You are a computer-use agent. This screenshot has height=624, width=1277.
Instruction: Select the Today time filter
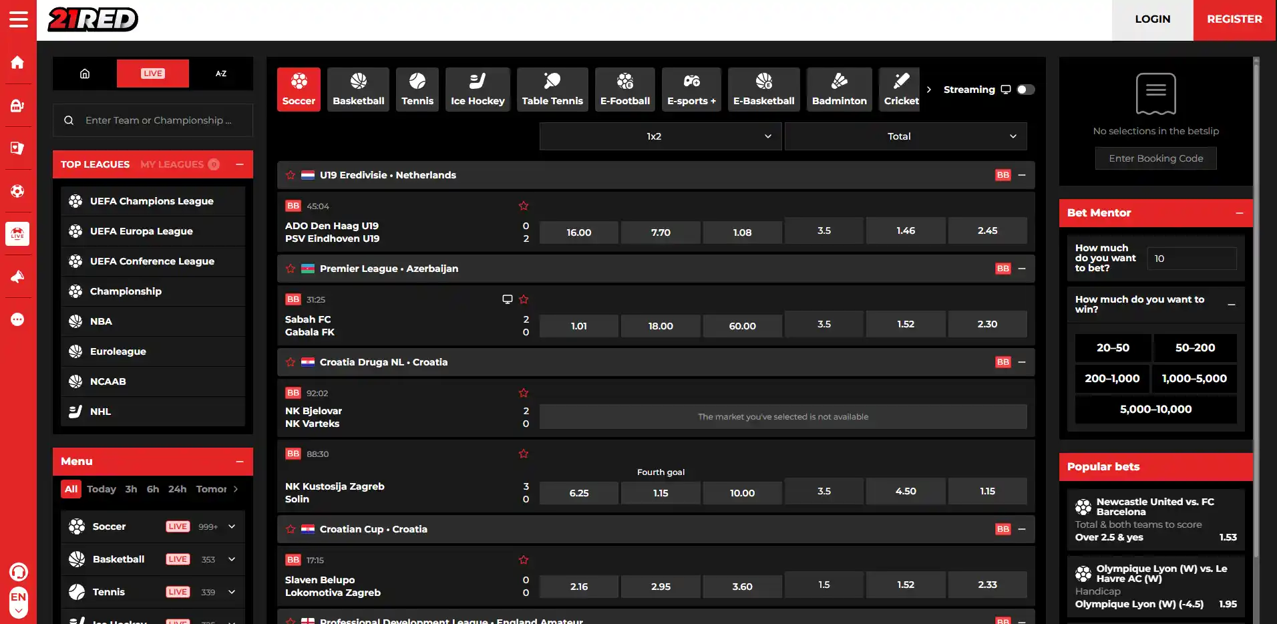click(102, 489)
